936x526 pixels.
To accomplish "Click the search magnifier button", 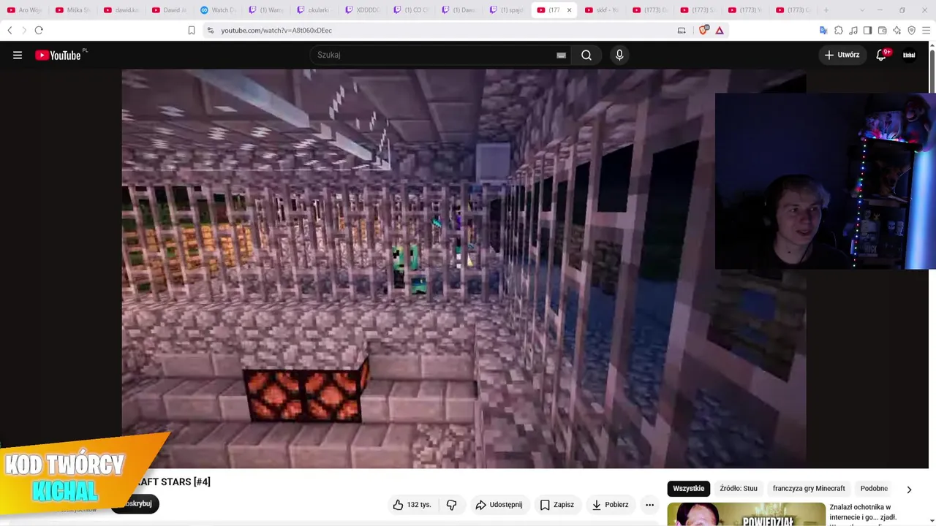I will point(586,55).
